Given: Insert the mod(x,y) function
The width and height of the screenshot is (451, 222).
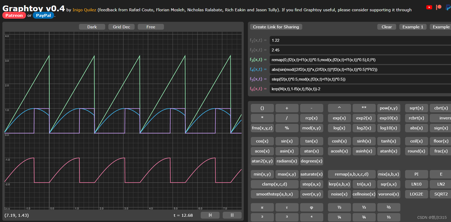Looking at the screenshot, I should pos(311,128).
